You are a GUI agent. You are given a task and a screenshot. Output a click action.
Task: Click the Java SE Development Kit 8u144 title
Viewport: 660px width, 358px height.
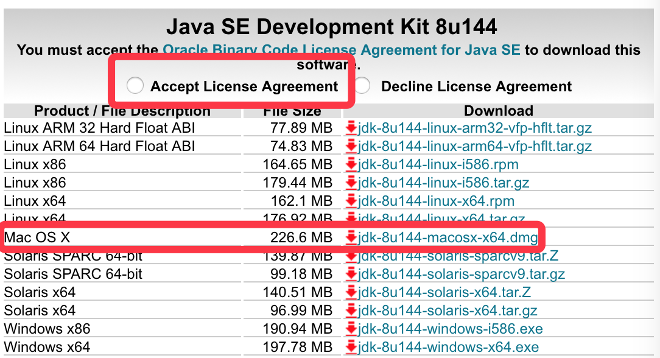point(332,27)
